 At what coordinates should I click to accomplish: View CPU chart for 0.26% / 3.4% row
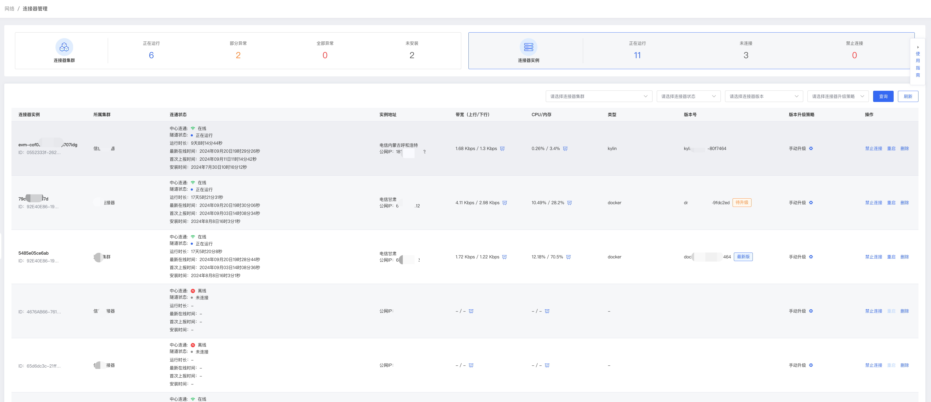coord(565,149)
